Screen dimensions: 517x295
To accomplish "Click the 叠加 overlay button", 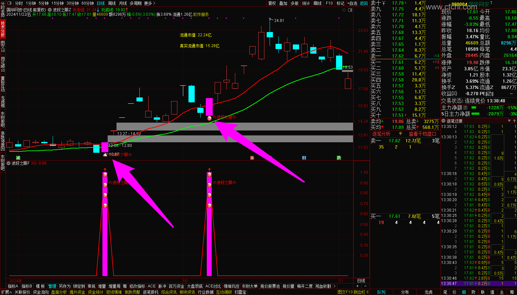I will point(283,3).
